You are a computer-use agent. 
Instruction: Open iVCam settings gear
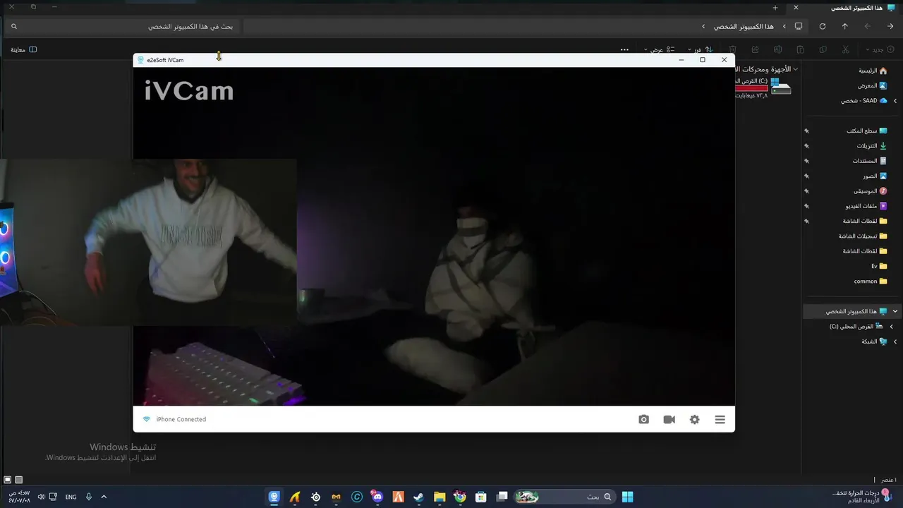click(x=694, y=419)
